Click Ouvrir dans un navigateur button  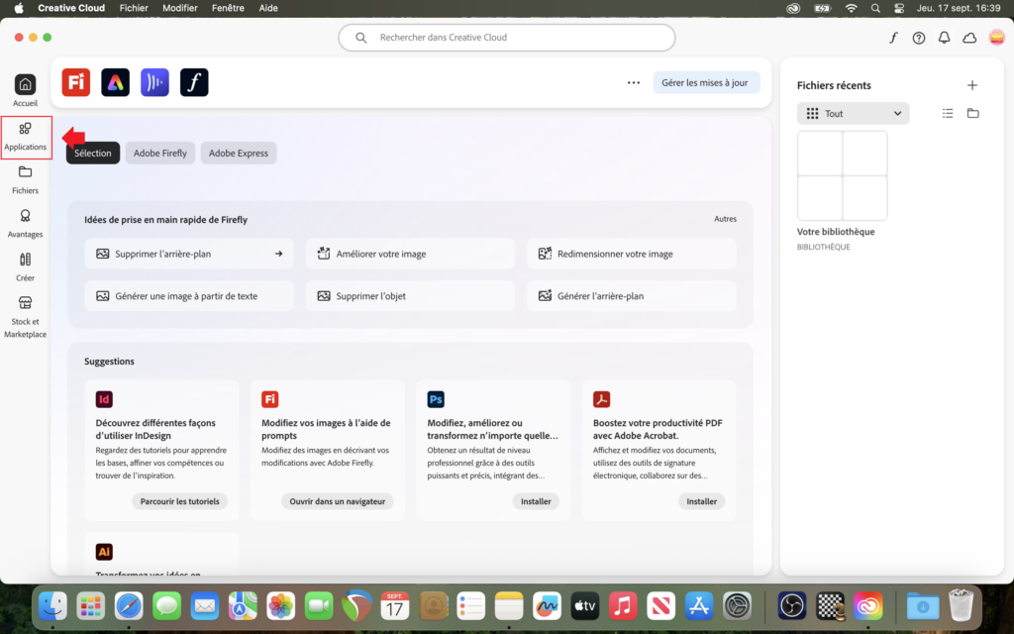pos(338,501)
